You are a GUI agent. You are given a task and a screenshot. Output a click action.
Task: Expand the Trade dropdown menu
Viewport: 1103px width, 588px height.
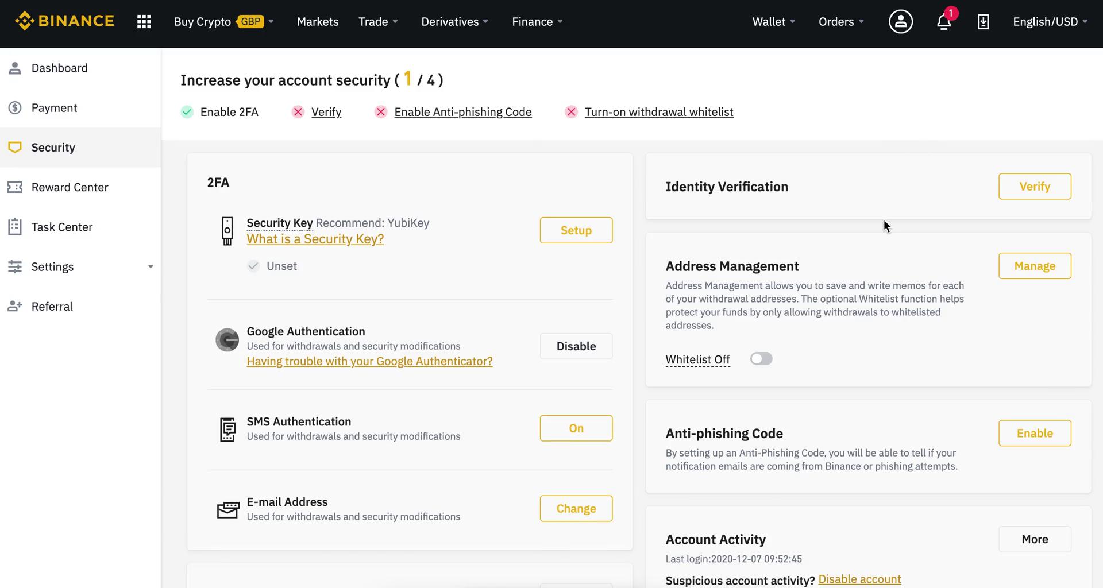point(378,22)
